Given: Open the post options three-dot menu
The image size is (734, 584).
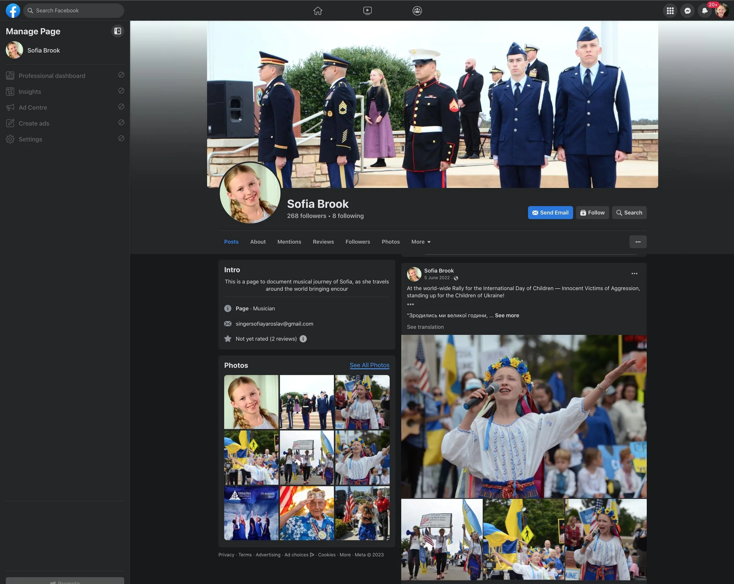Looking at the screenshot, I should tap(634, 273).
